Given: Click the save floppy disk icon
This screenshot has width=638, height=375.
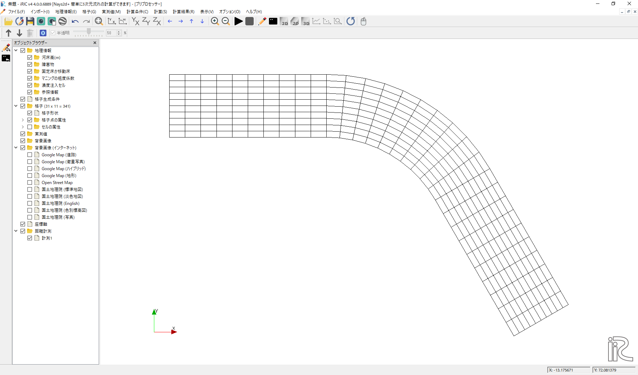Looking at the screenshot, I should tap(30, 22).
